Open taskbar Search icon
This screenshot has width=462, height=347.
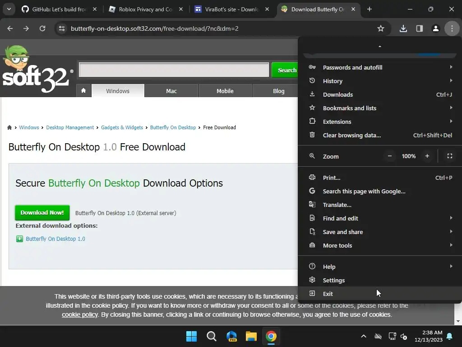point(211,336)
